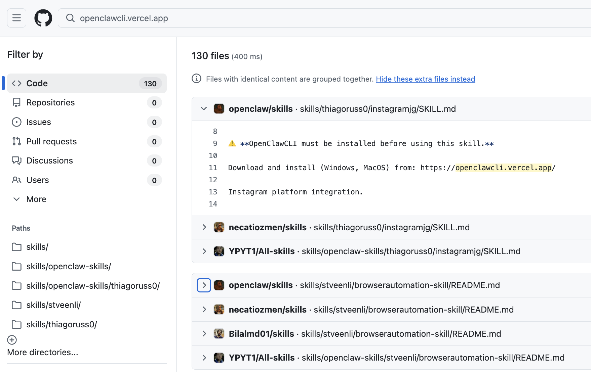Click the Pull requests branch icon
The height and width of the screenshot is (372, 591).
tap(16, 141)
